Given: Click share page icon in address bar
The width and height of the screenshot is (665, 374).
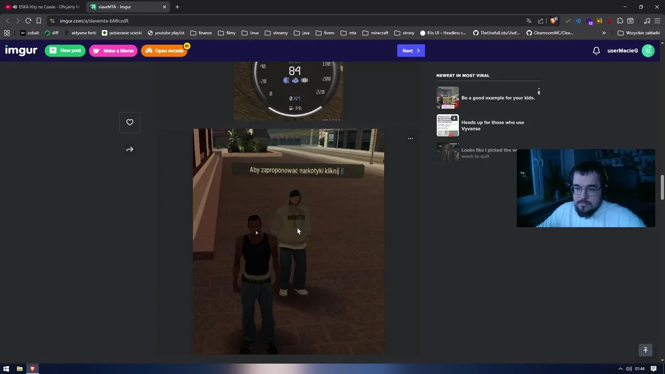Looking at the screenshot, I should tap(541, 21).
